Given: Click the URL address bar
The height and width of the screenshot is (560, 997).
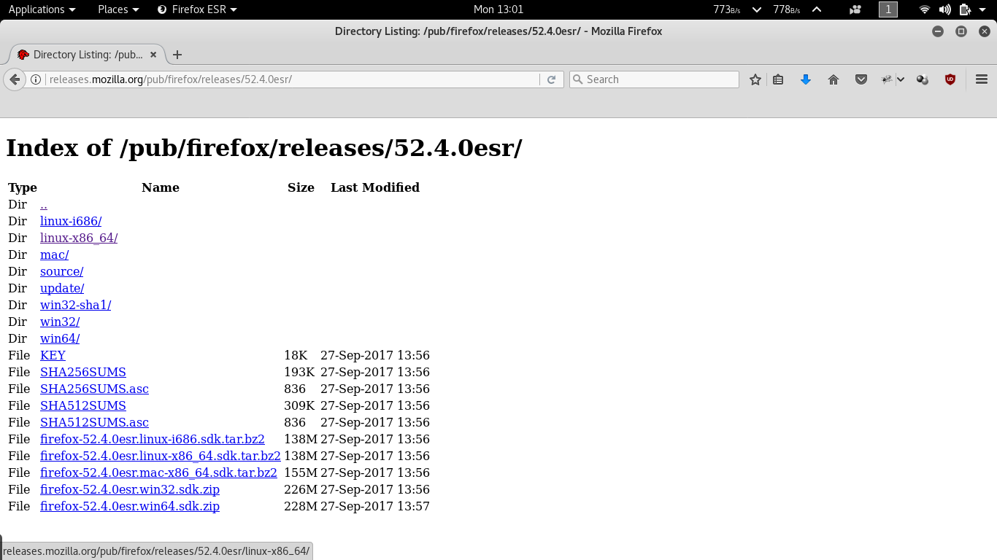Looking at the screenshot, I should (x=292, y=79).
